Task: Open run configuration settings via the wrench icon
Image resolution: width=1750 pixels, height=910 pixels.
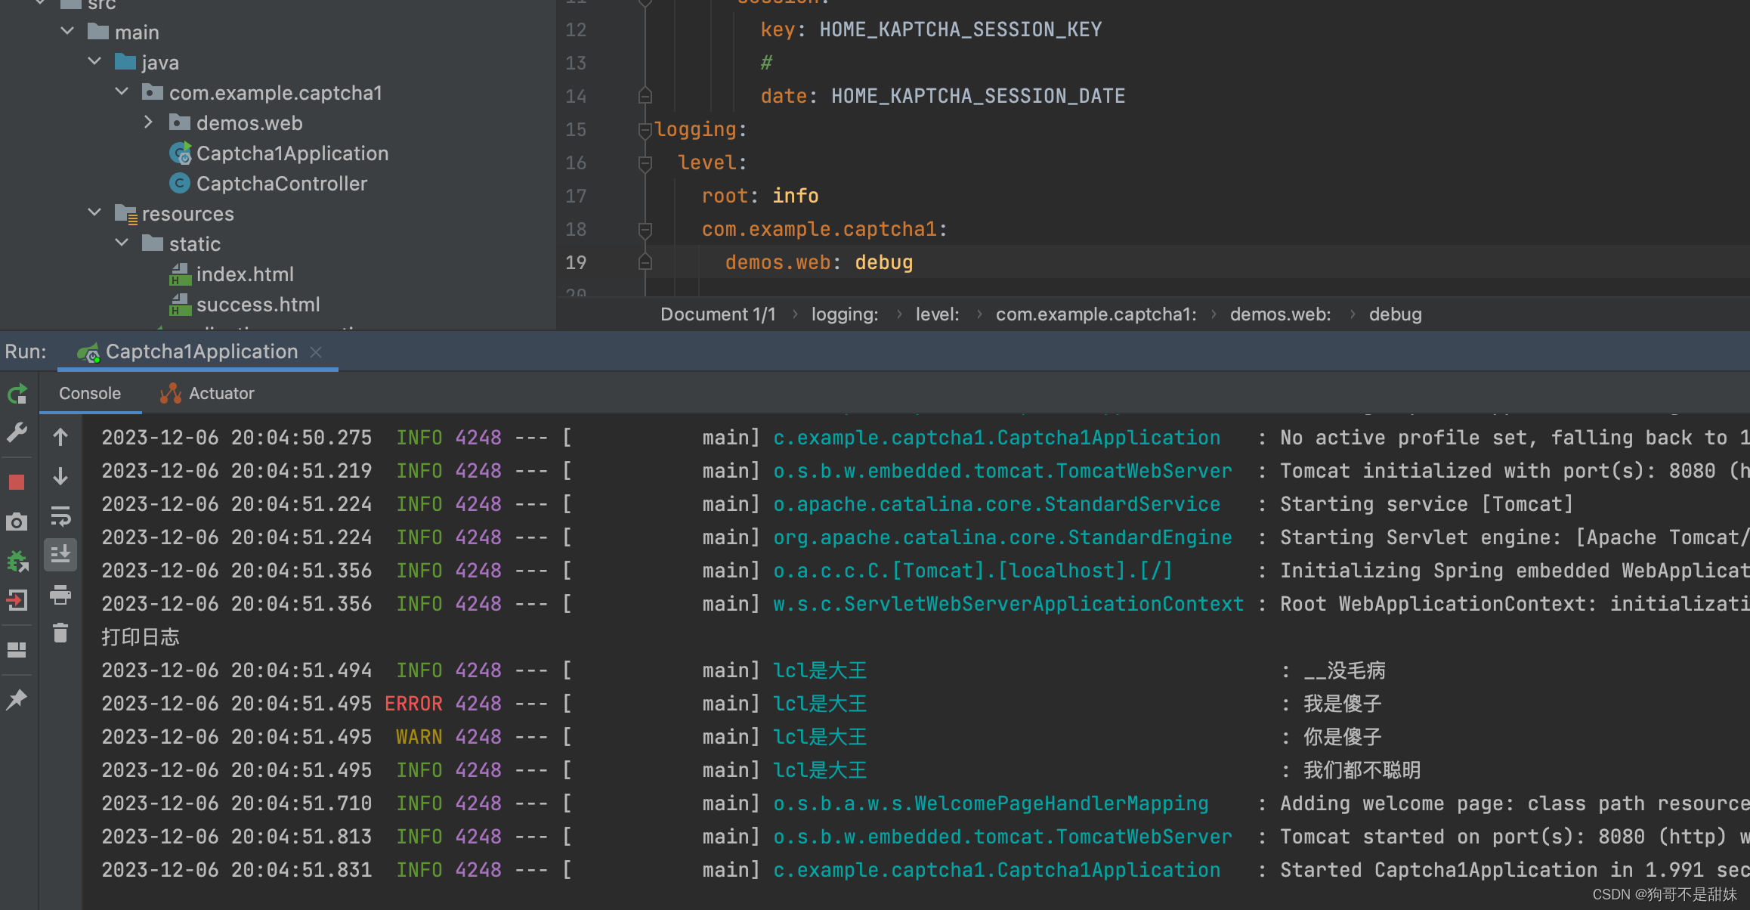Action: tap(17, 432)
